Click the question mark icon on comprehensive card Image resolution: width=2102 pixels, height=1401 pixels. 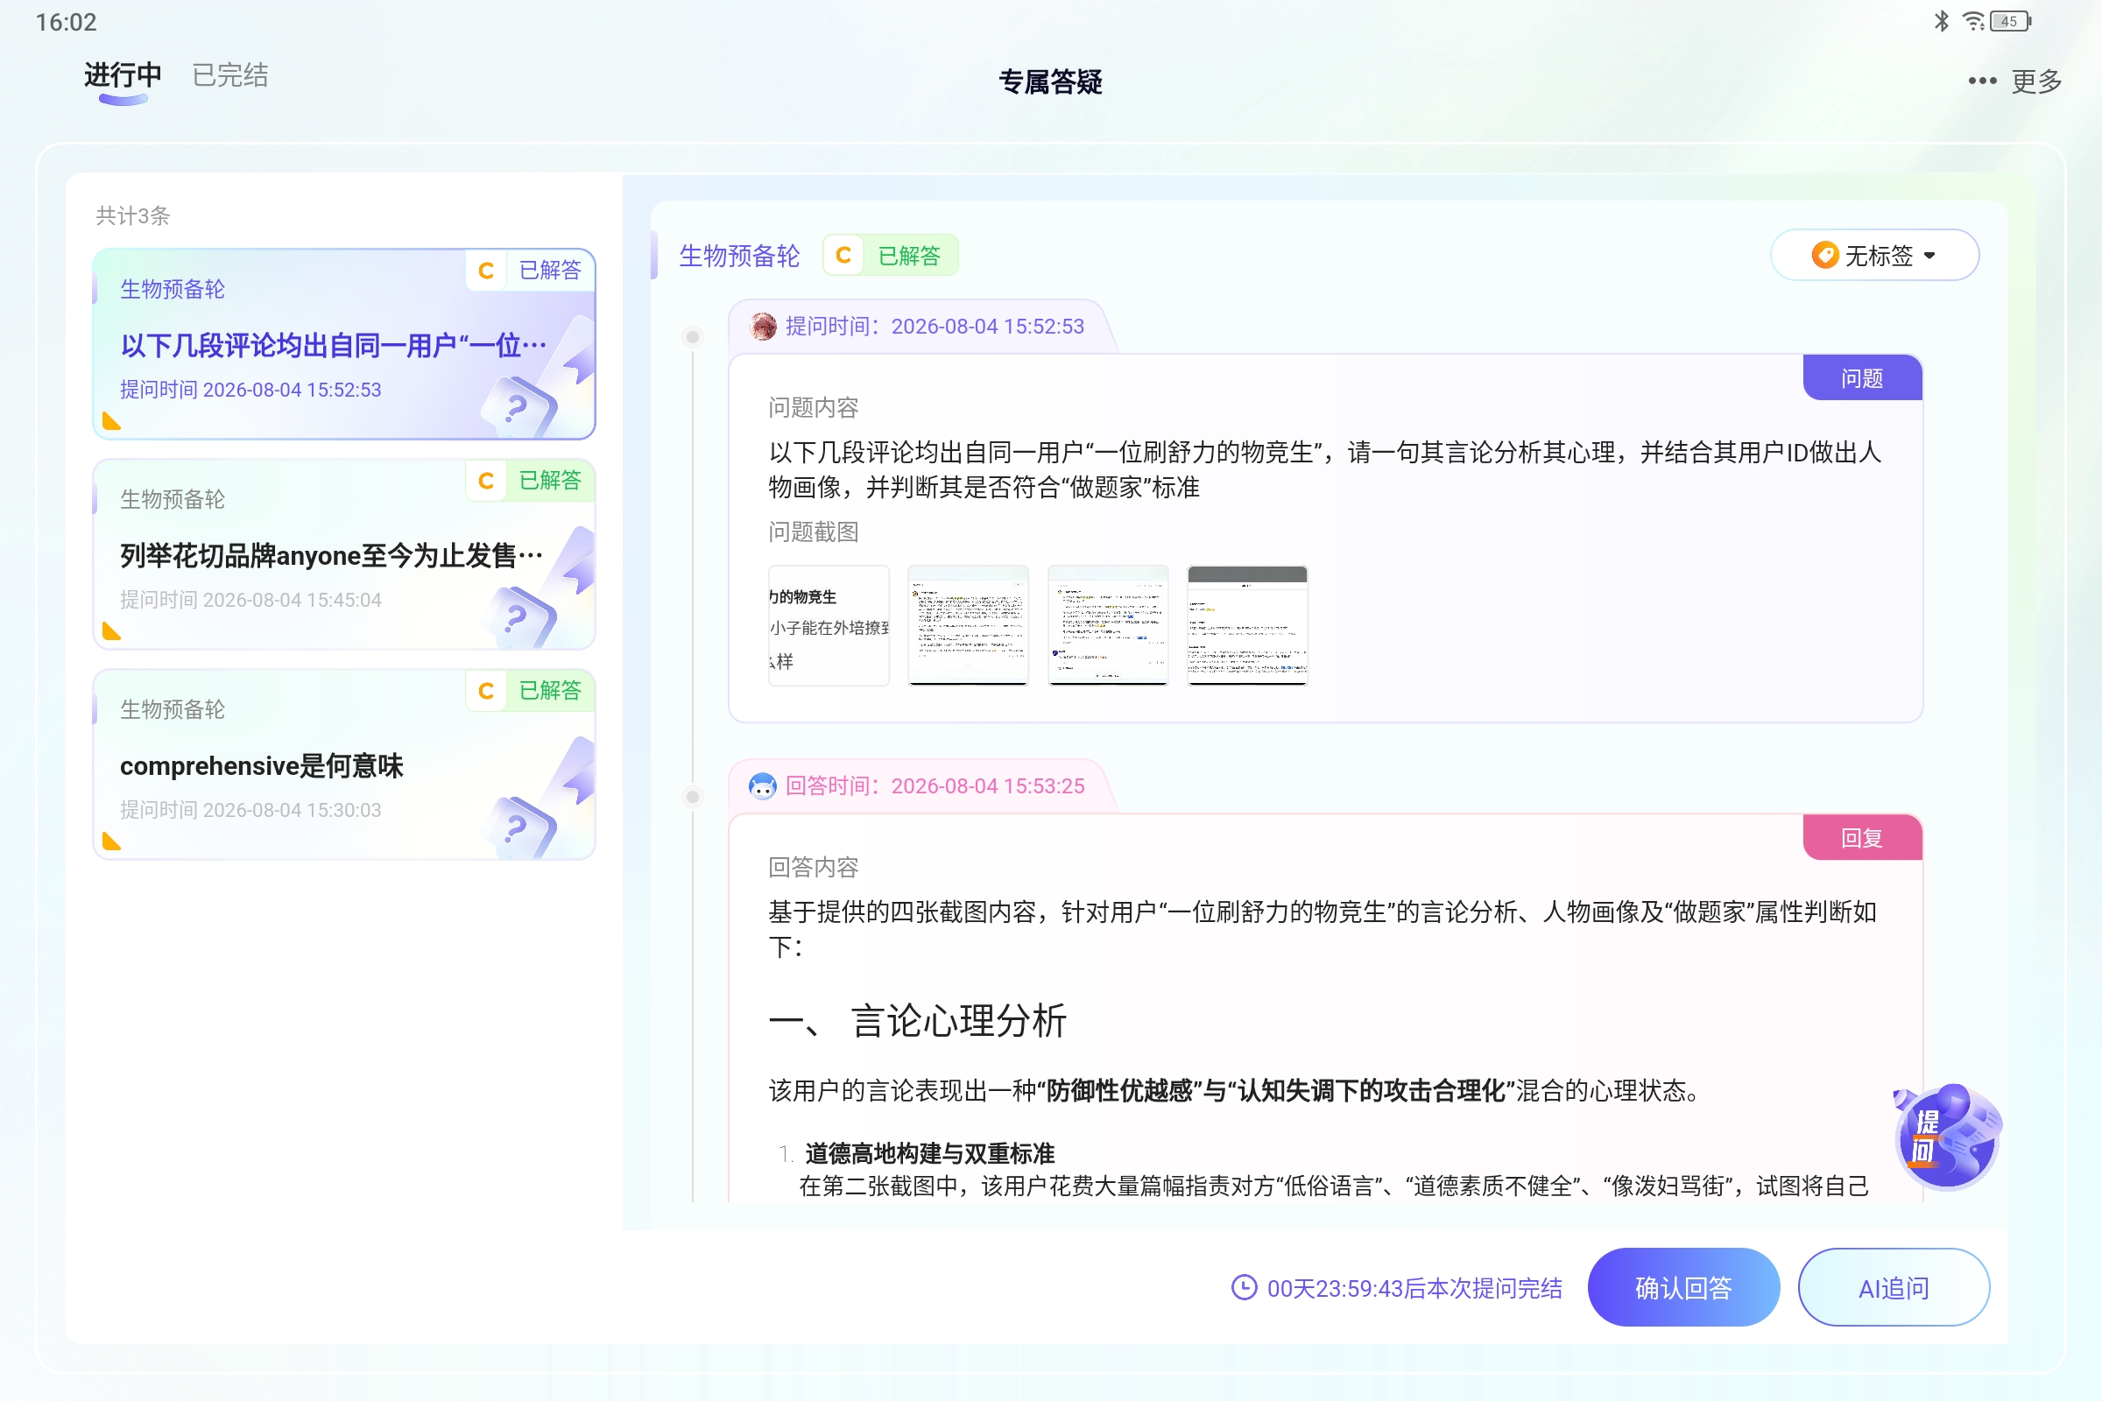518,827
